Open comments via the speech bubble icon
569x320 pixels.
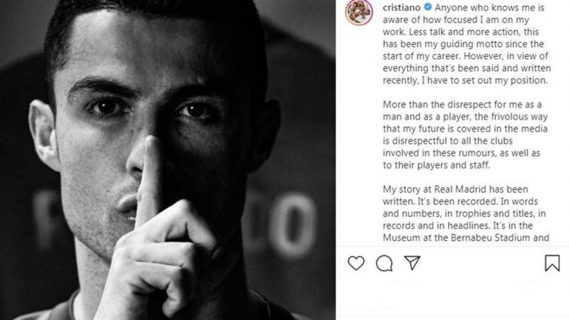pyautogui.click(x=384, y=263)
